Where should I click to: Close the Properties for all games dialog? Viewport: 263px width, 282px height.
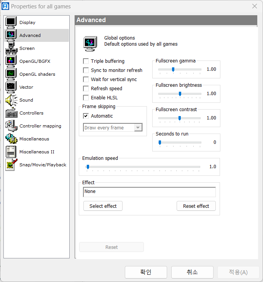(x=255, y=6)
